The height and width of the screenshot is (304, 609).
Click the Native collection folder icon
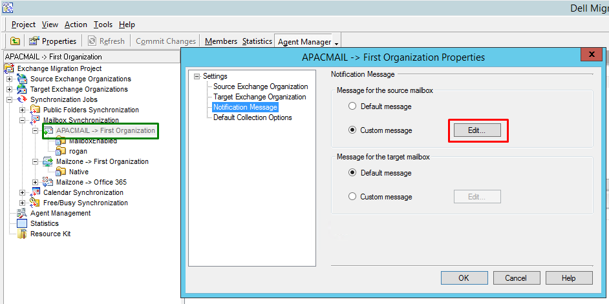point(61,172)
